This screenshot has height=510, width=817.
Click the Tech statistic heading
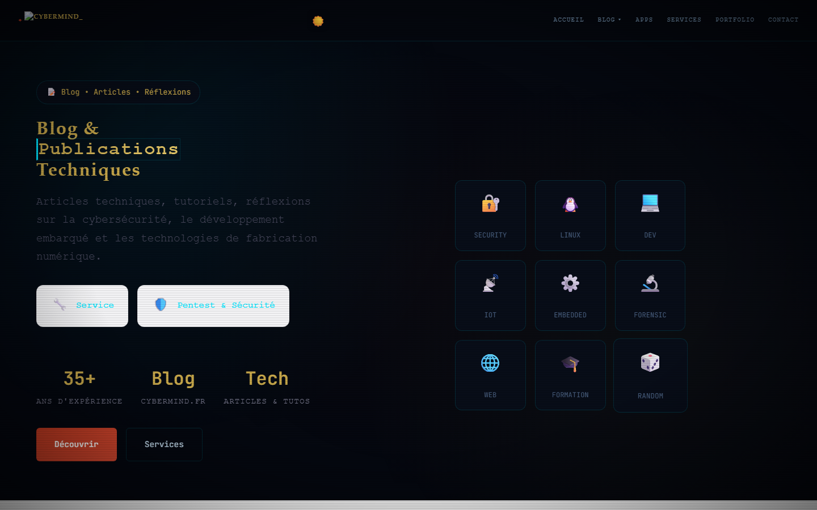(x=267, y=379)
